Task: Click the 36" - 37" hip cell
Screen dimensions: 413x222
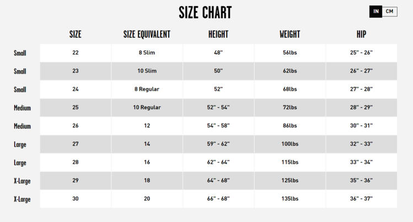Action: click(361, 199)
